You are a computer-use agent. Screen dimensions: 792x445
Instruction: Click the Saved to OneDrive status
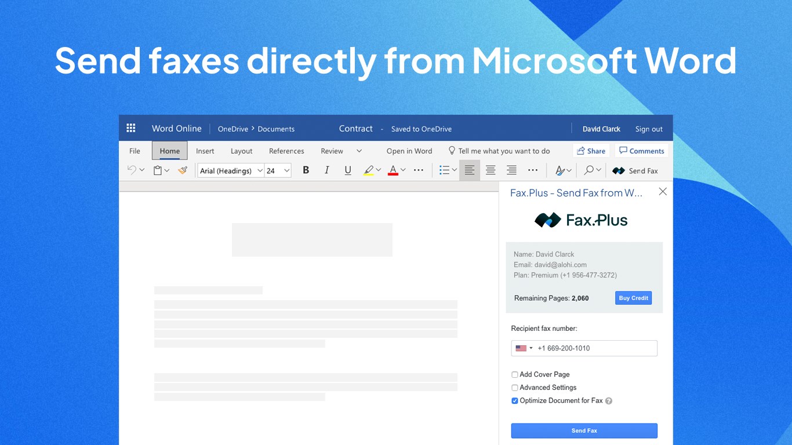(422, 129)
